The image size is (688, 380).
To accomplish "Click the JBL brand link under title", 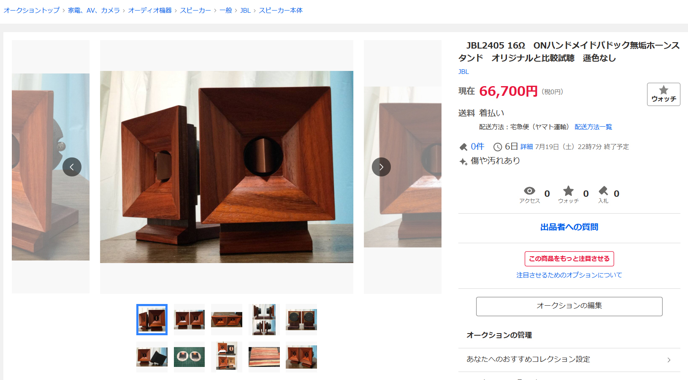I will pyautogui.click(x=463, y=72).
